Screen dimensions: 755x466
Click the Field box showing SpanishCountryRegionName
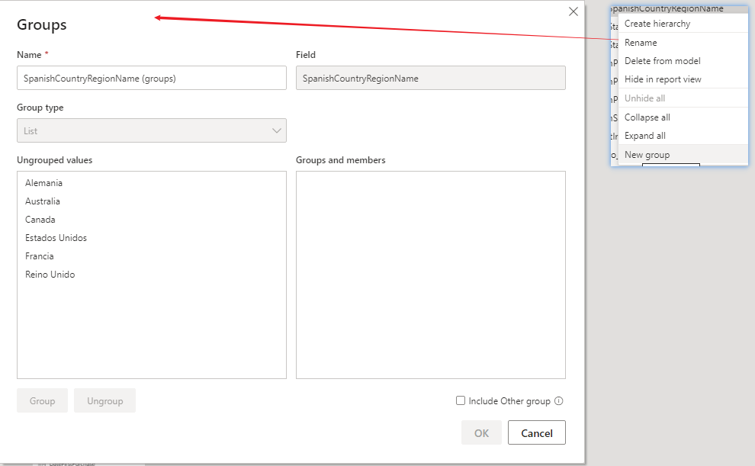pos(430,78)
